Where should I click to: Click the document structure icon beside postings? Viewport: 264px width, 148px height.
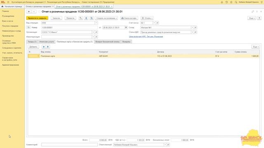(86, 18)
